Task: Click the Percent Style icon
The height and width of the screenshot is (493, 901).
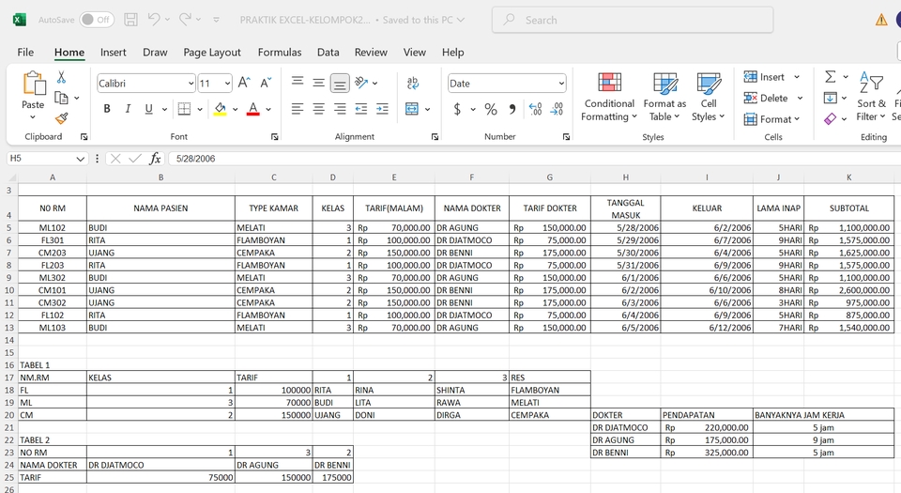Action: 491,109
